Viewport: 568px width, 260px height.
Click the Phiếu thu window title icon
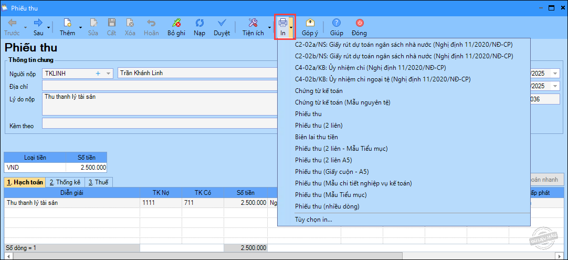tap(5, 7)
